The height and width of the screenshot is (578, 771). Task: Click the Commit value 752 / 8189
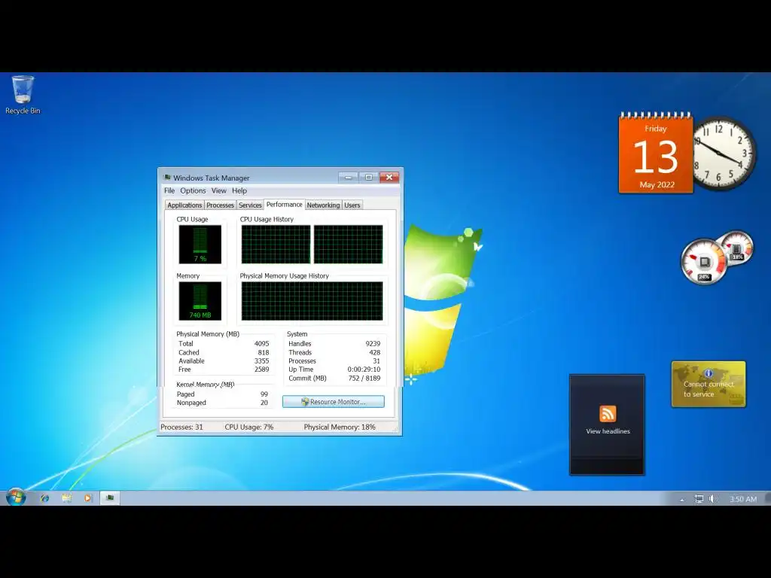click(x=364, y=378)
